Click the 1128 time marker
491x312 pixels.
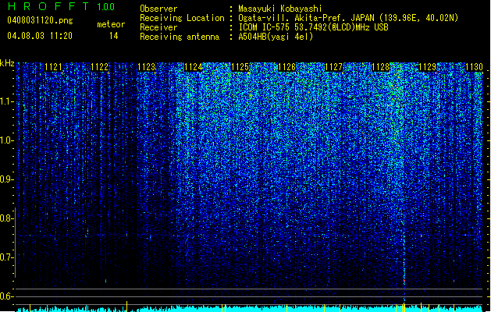point(380,67)
